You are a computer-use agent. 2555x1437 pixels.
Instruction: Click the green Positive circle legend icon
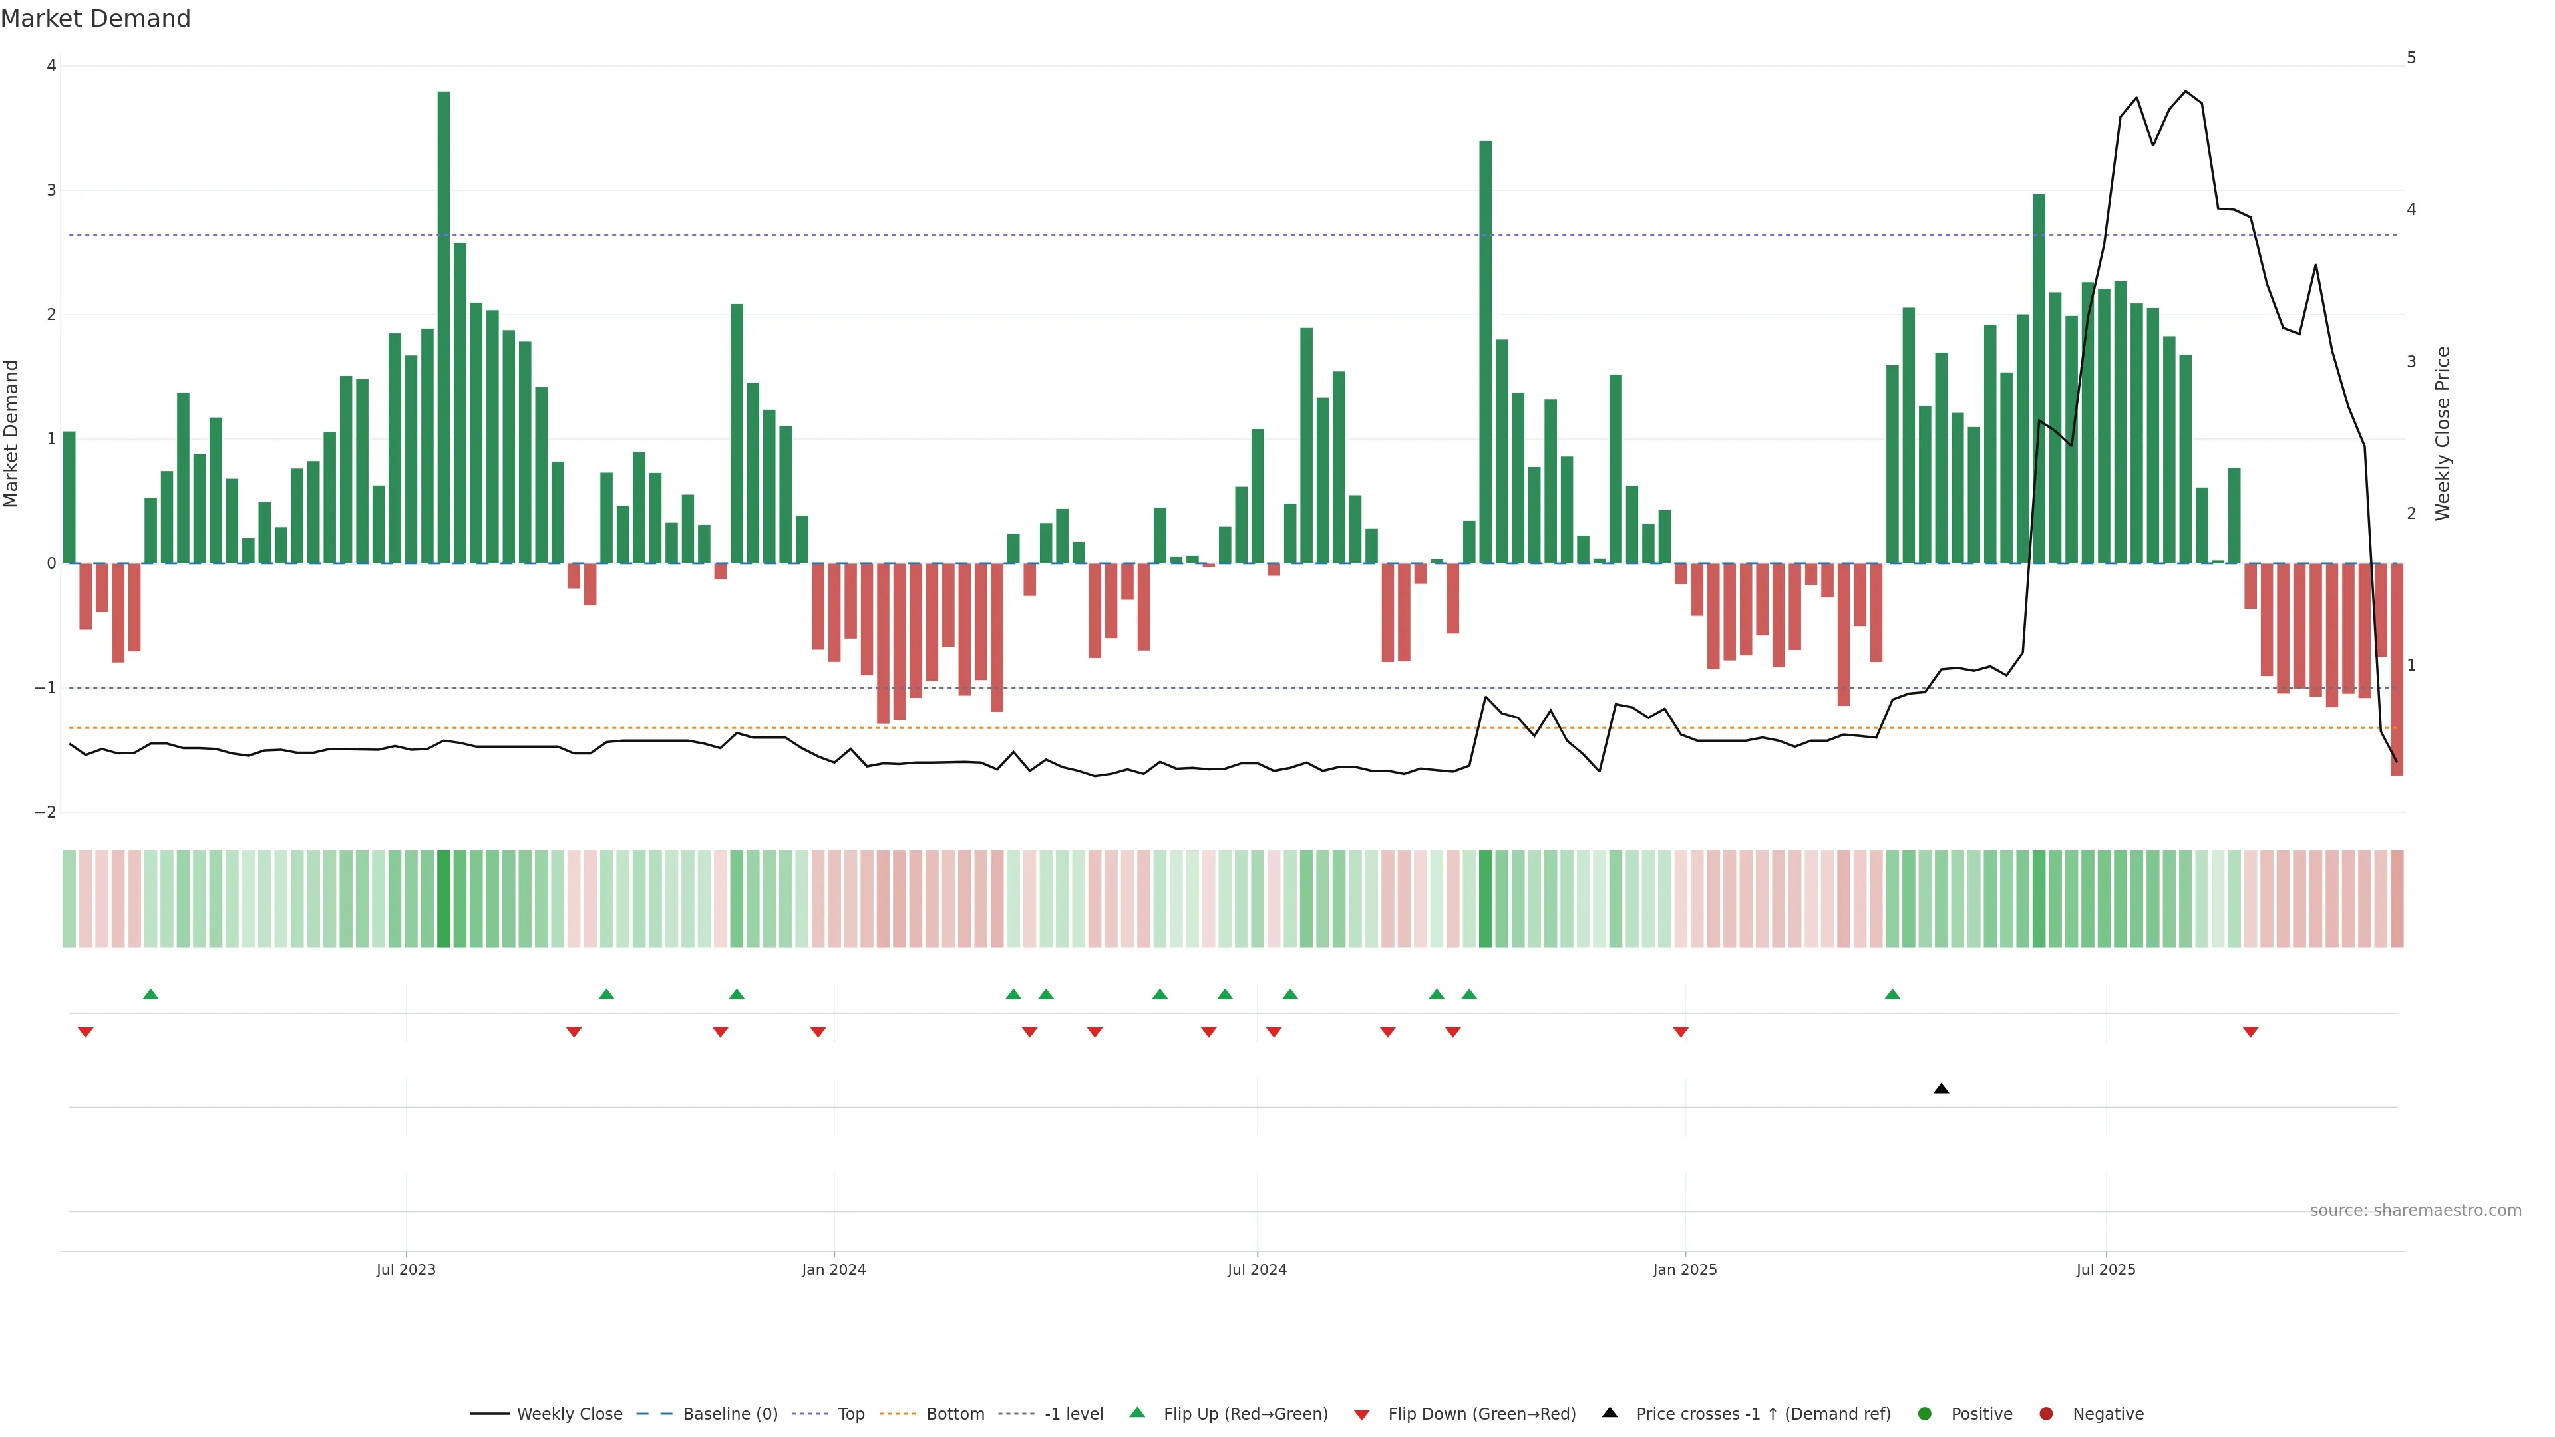click(1925, 1413)
